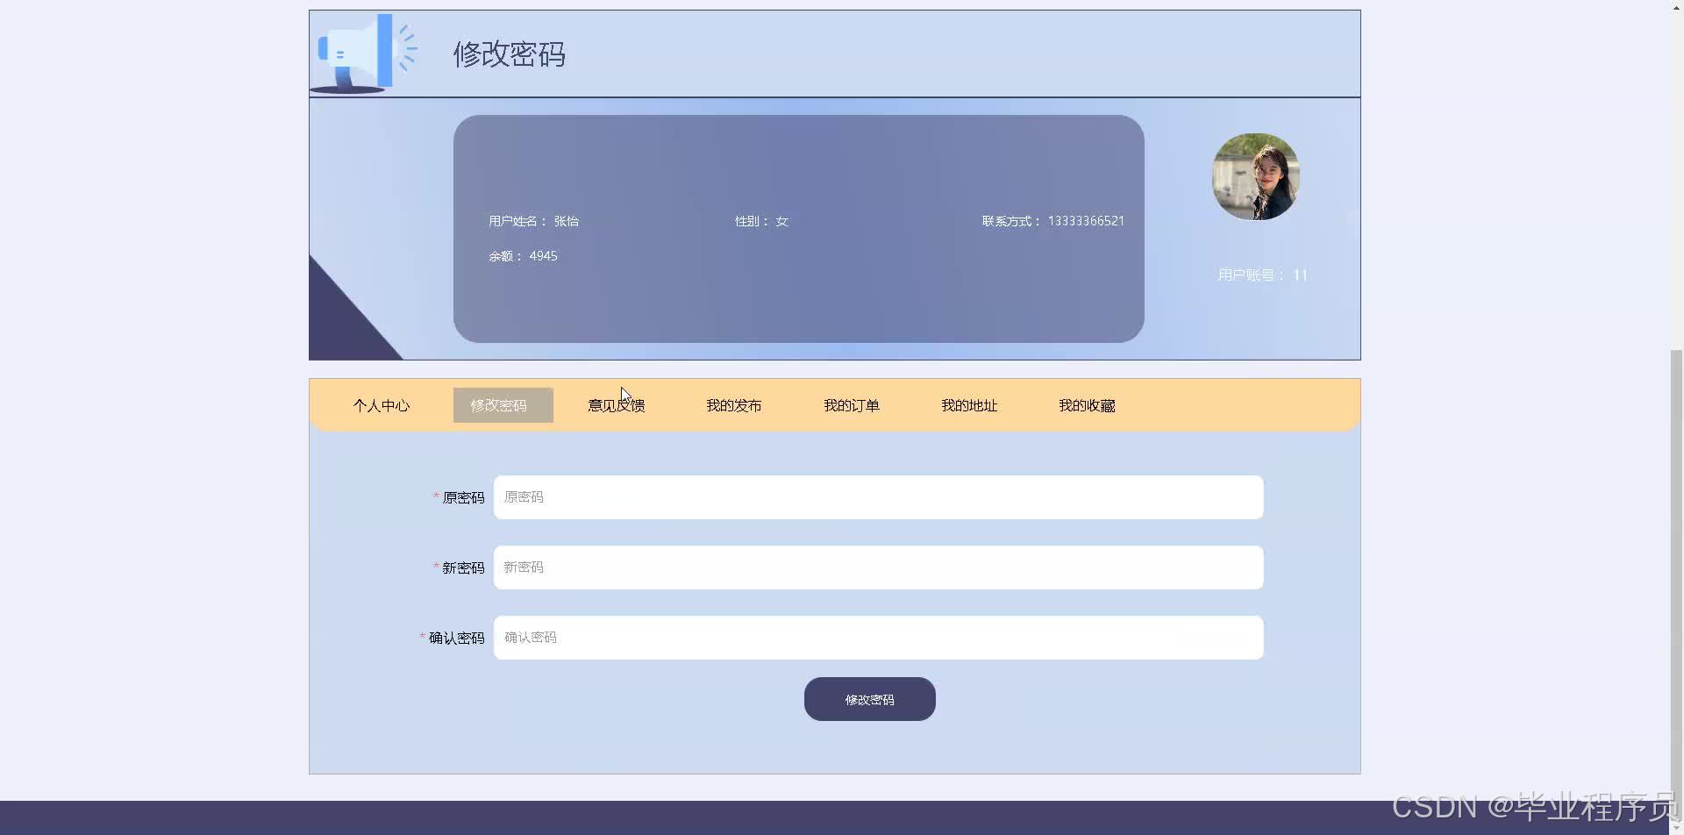The height and width of the screenshot is (835, 1684).
Task: Click the 用户账号 text under the avatar
Action: (x=1262, y=275)
